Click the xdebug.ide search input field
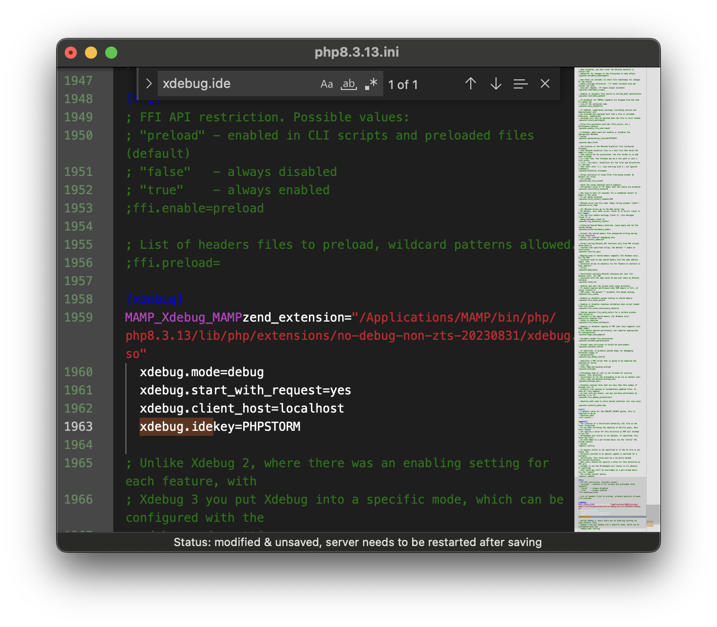717x627 pixels. [238, 84]
